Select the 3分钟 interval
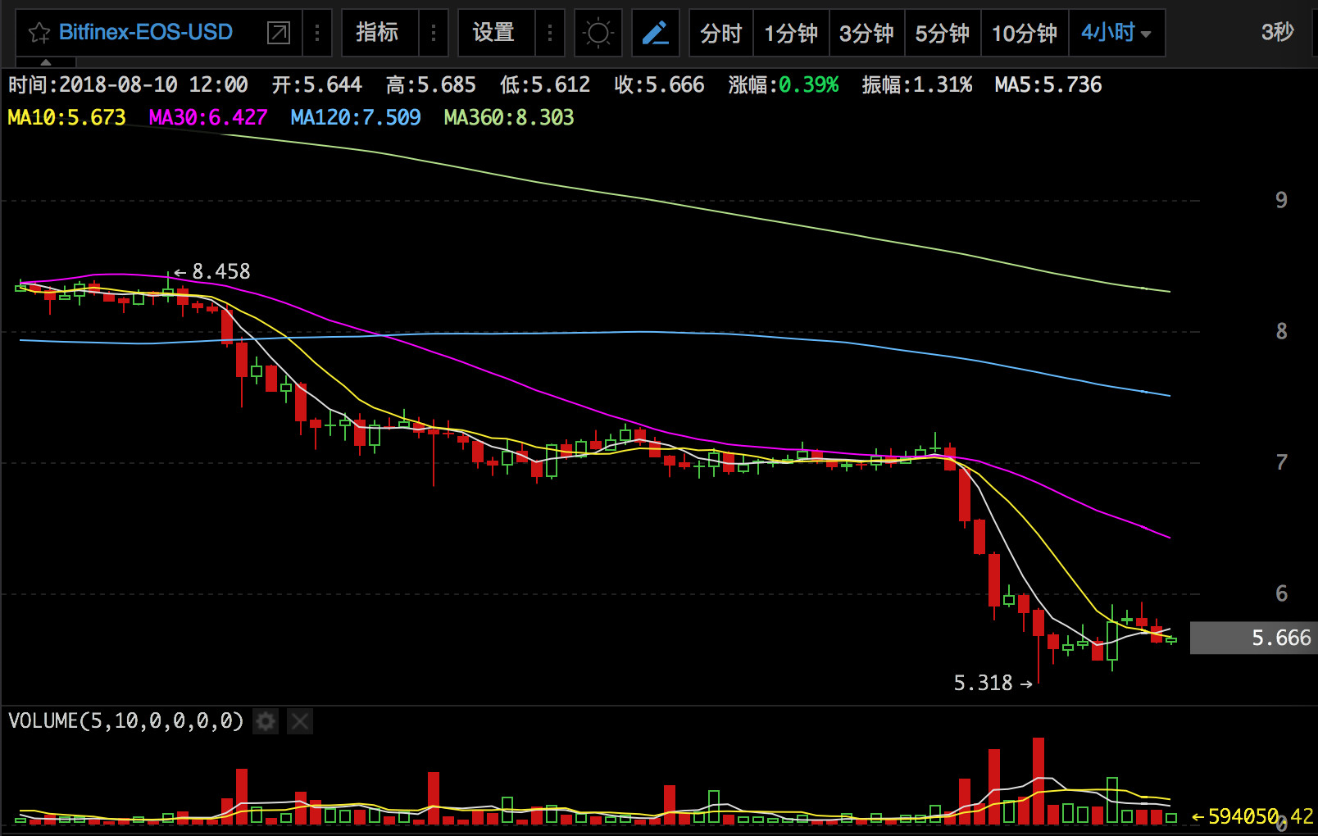This screenshot has height=836, width=1318. [866, 33]
